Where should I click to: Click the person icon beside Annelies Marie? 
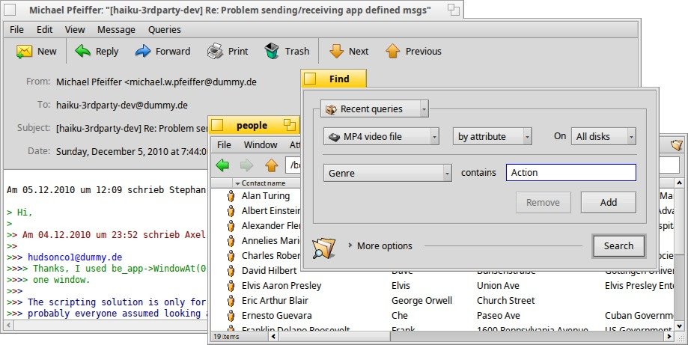(231, 241)
